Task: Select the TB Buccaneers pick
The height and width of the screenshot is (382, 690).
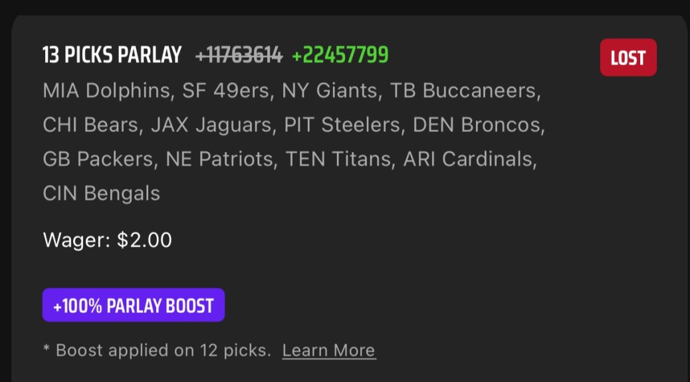Action: [464, 90]
